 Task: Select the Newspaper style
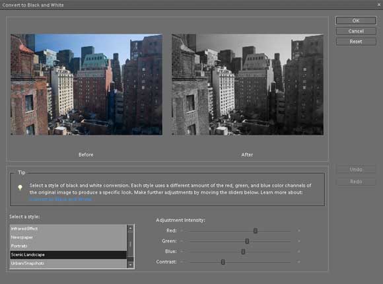69,237
